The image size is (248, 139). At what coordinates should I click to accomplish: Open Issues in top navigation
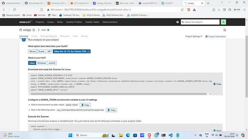point(50,22)
